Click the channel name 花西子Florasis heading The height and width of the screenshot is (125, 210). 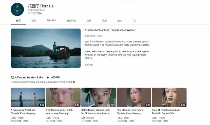(41, 6)
